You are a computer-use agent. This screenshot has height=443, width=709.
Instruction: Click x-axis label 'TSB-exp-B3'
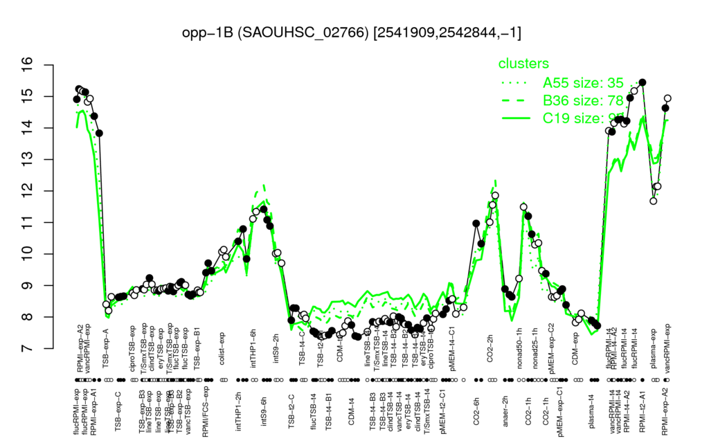(141, 410)
